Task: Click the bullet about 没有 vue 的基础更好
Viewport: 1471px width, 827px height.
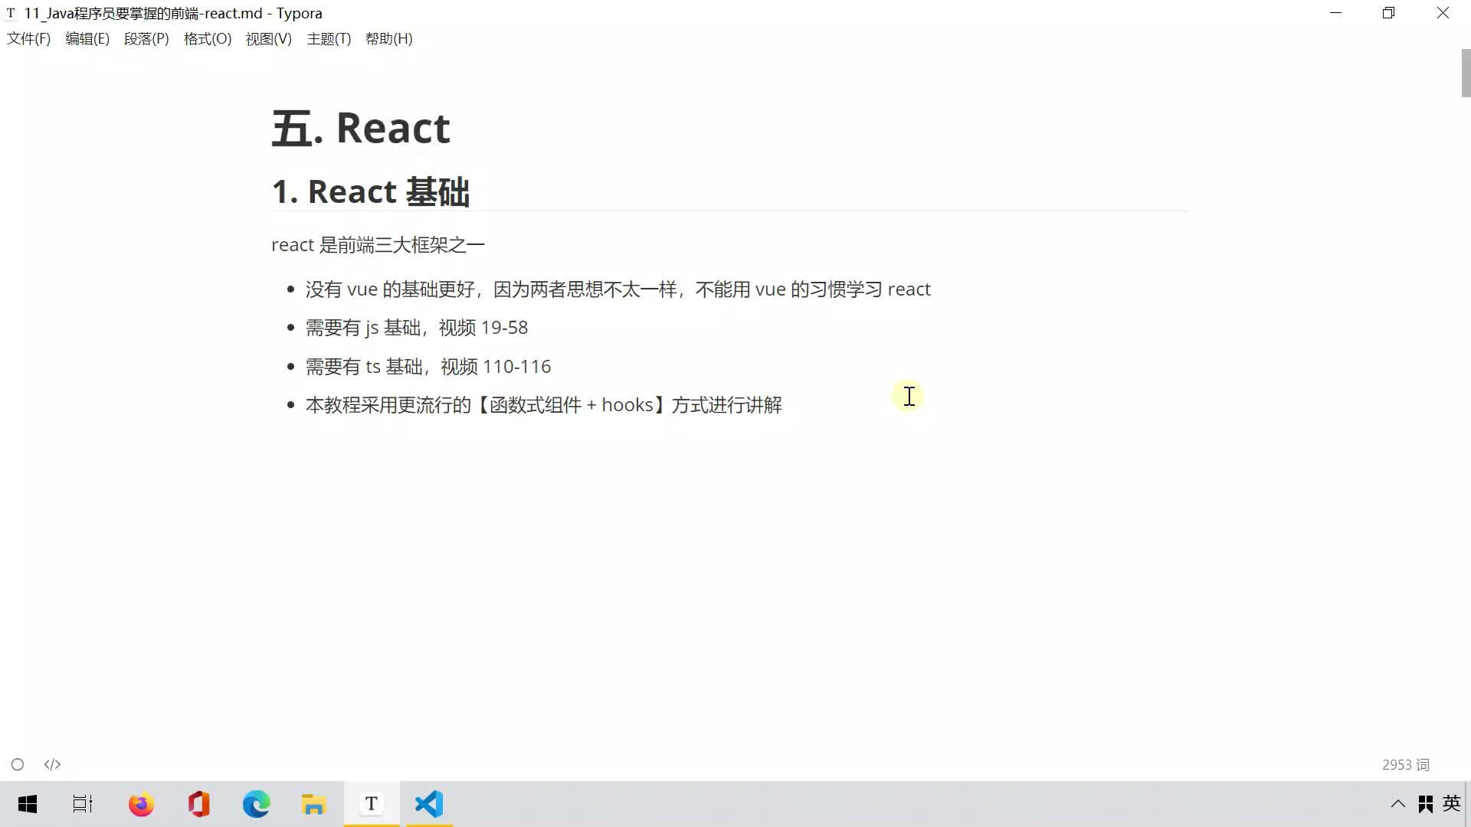Action: 618,289
